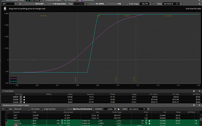Select the 5/13/16 magenta legend entry
Image resolution: width=202 pixels, height=126 pixels.
coord(13,79)
